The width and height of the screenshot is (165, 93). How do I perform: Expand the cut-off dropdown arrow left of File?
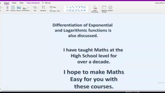pos(2,7)
